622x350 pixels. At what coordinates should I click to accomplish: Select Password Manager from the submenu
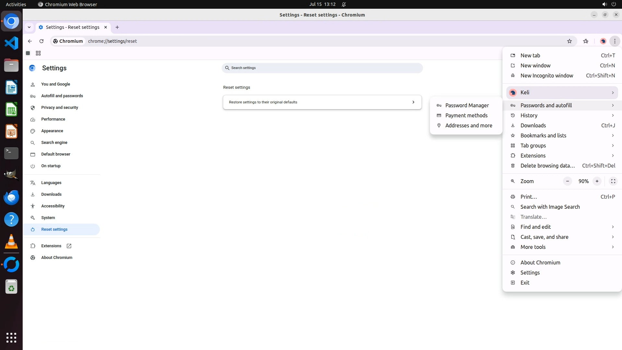(x=467, y=105)
